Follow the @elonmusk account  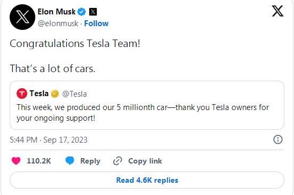96,24
